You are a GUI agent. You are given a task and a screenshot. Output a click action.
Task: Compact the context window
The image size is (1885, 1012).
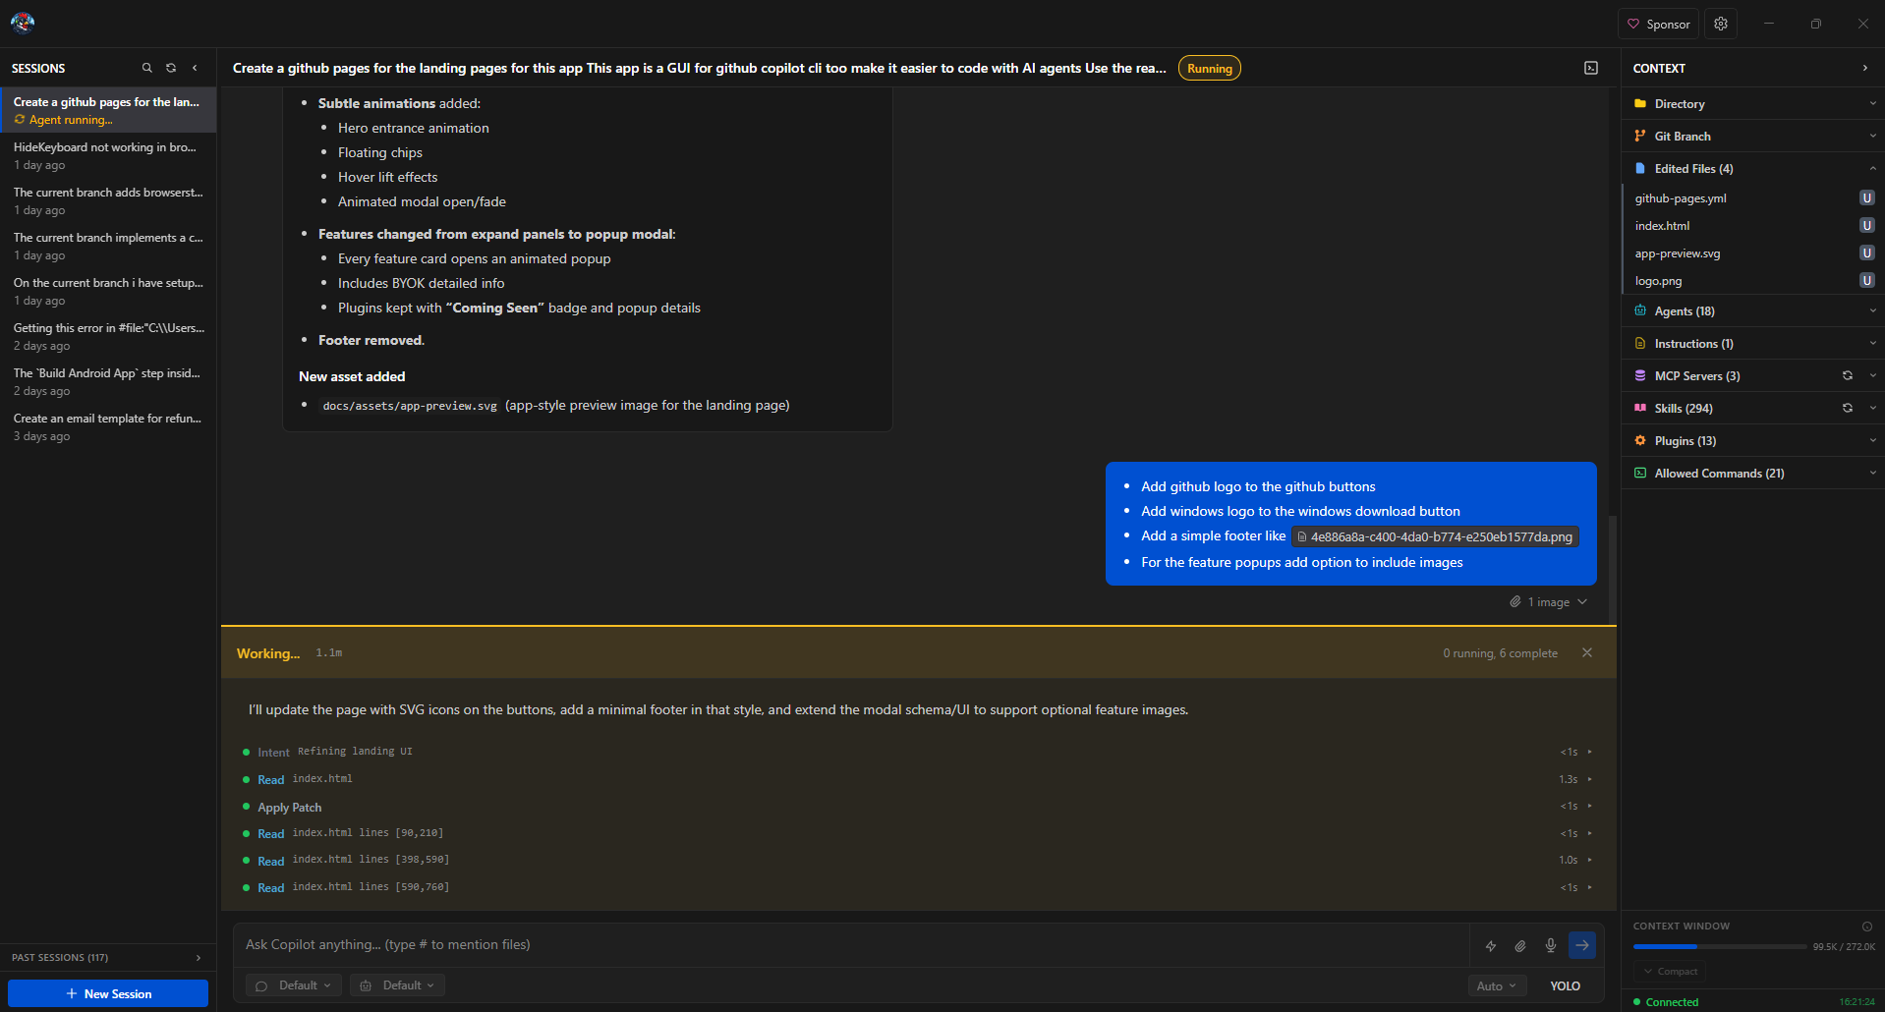pyautogui.click(x=1670, y=971)
